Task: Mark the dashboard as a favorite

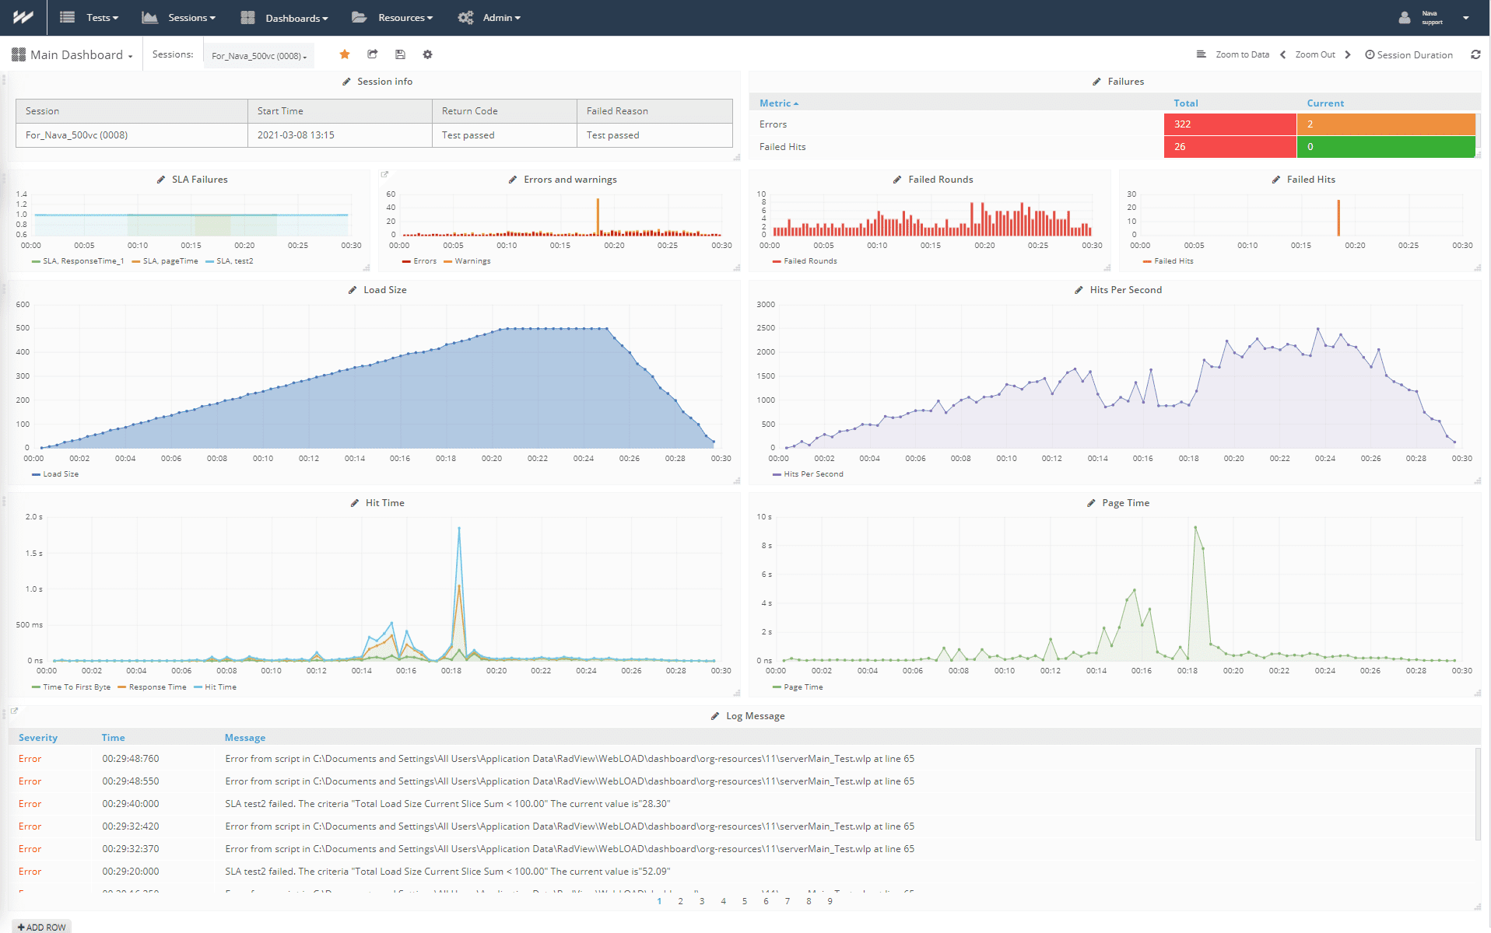Action: point(344,54)
